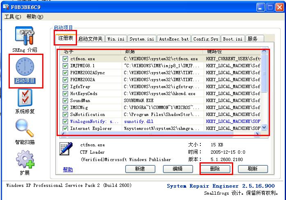Select the 启动项目 clock icon
286x200 pixels.
[25, 67]
